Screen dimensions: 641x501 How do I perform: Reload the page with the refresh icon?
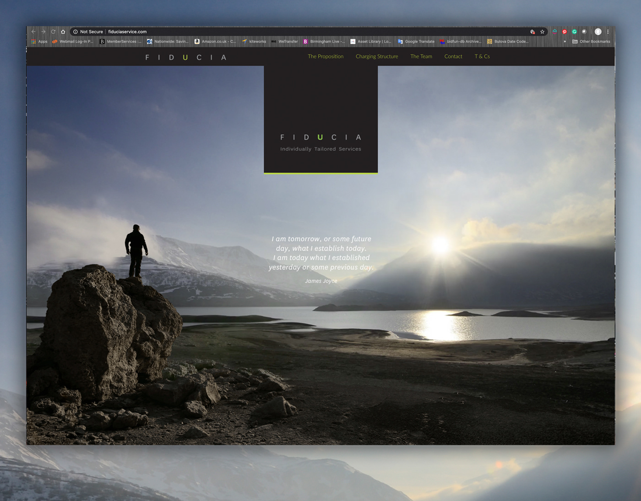coord(53,32)
